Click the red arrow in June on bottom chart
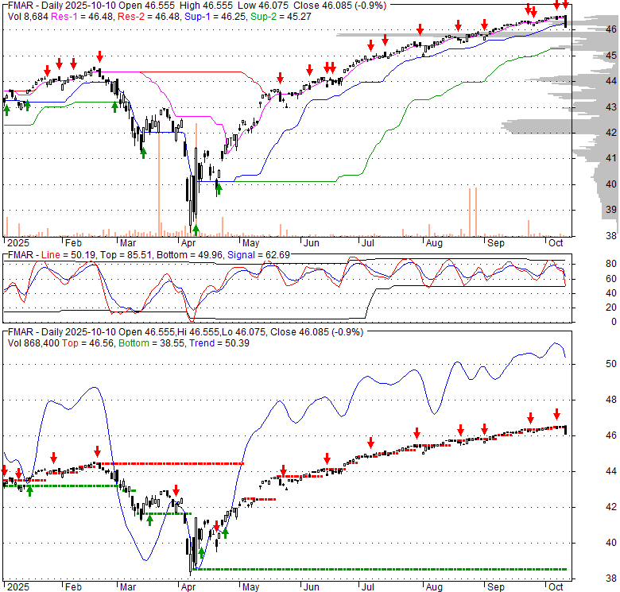The image size is (620, 592). (327, 459)
